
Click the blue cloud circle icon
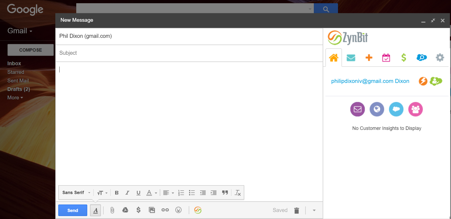click(x=396, y=109)
